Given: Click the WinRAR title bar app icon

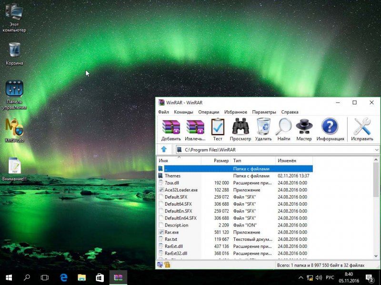Looking at the screenshot, I should coord(161,103).
